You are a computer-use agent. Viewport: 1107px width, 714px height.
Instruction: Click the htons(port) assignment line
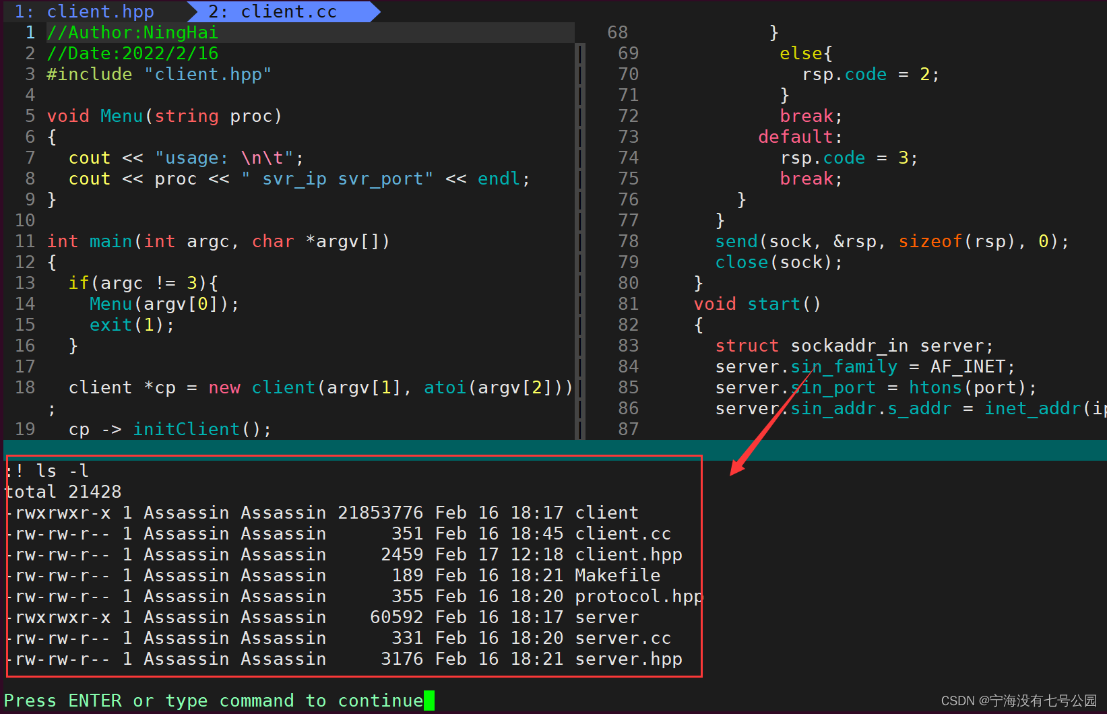click(x=876, y=387)
